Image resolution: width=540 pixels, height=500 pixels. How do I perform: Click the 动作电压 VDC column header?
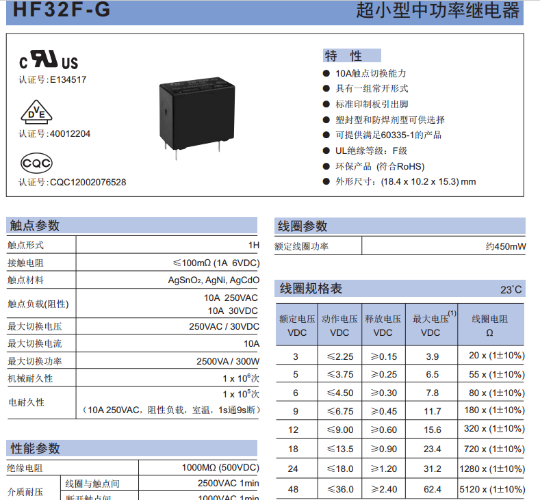(339, 326)
